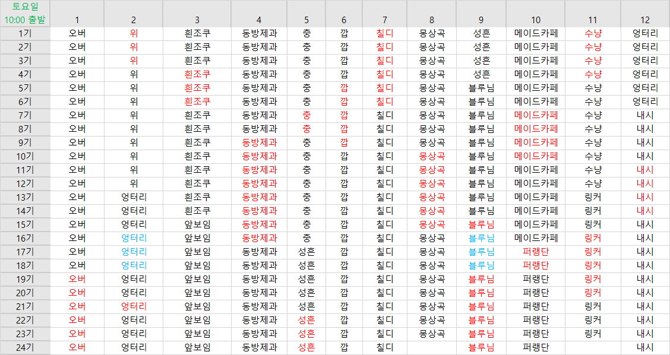Click red 수냥 cell in row 1기
The image size is (670, 355).
click(593, 33)
